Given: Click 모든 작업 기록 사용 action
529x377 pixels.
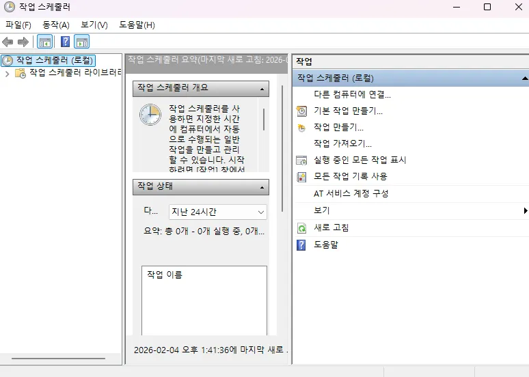Looking at the screenshot, I should [351, 176].
